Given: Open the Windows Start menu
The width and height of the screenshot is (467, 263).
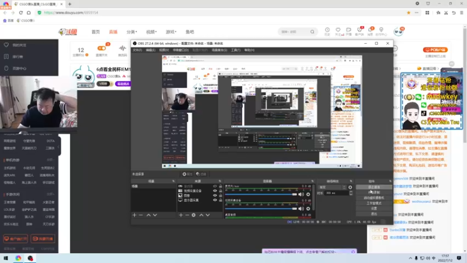Looking at the screenshot, I should (6, 258).
